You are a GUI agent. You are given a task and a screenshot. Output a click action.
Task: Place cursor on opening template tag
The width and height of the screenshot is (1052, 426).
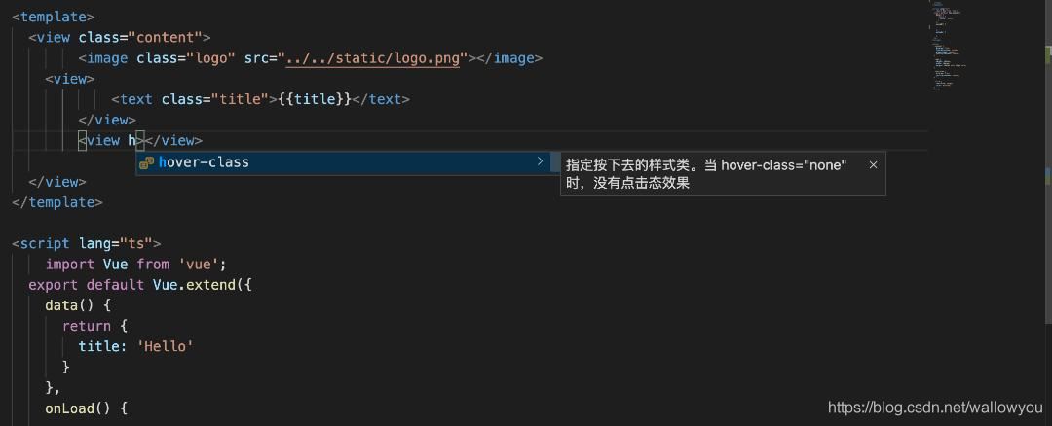click(54, 18)
